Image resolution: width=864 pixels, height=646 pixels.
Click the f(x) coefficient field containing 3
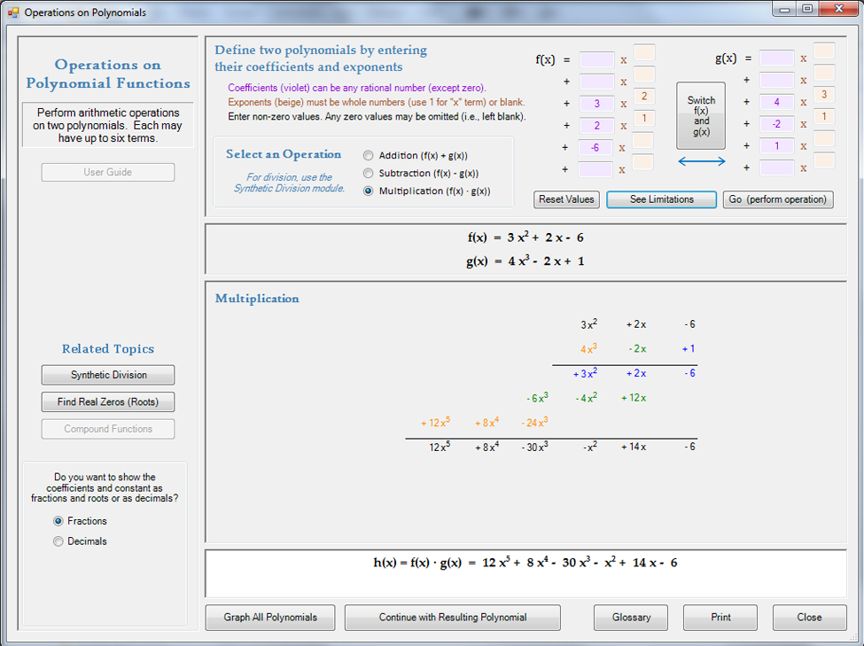point(596,104)
